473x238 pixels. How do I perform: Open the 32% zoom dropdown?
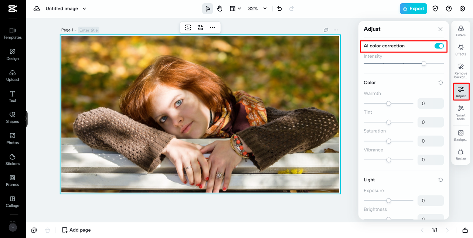click(x=258, y=9)
